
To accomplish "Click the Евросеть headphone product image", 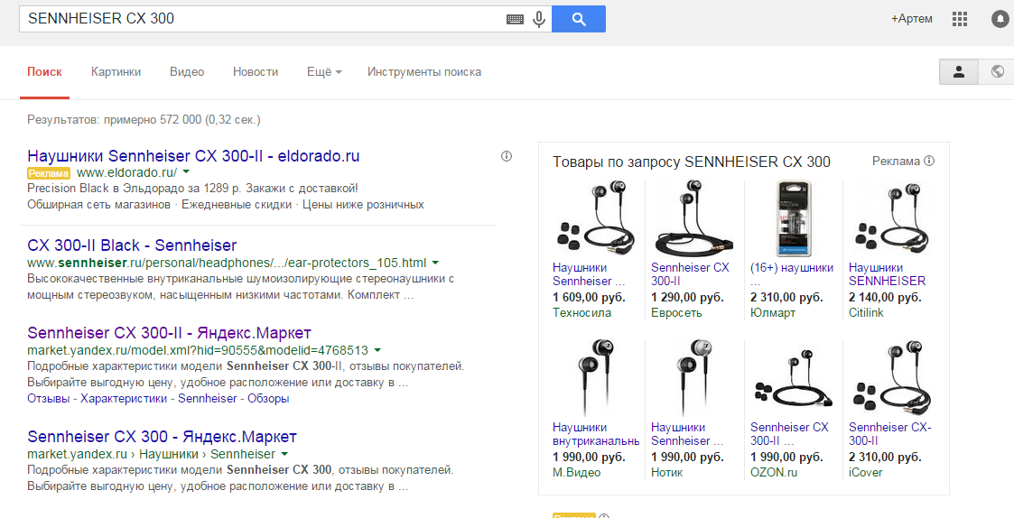I will coord(694,217).
